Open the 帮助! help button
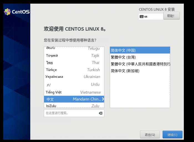 172,16
